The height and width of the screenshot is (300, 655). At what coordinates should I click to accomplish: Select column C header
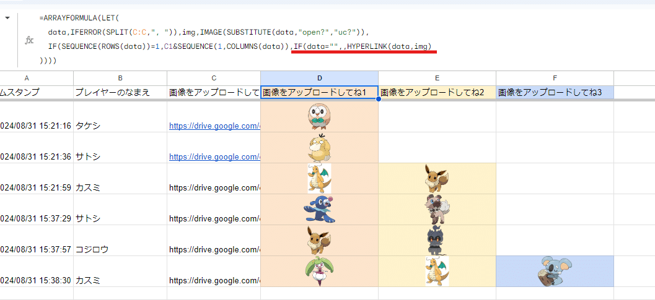tap(214, 78)
